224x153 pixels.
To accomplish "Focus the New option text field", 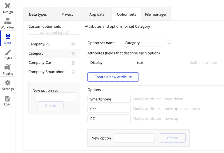I will [134, 138].
